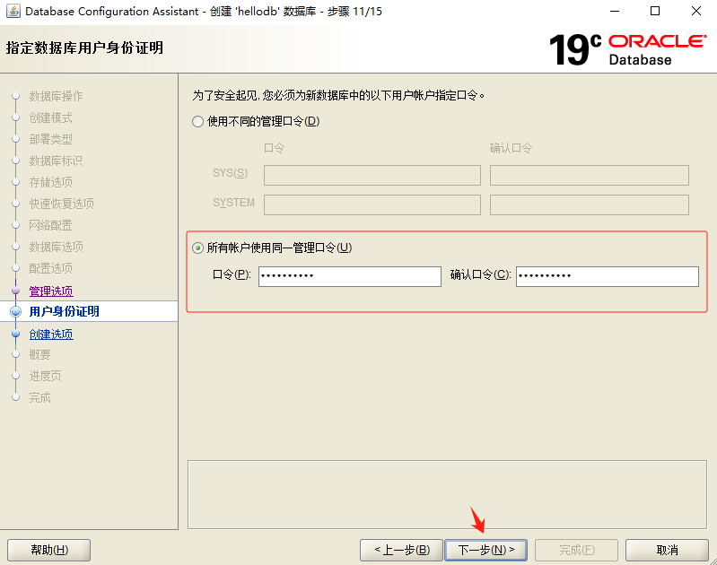
Task: Minimize the Database Configuration Assistant window
Action: [x=615, y=11]
